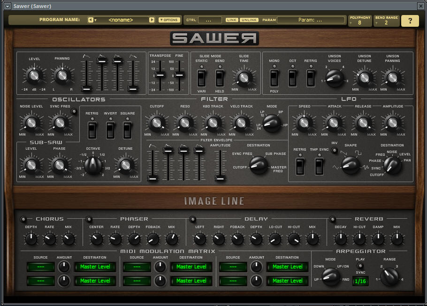Click the Unison Voices selector knob
This screenshot has height=306, width=427.
[x=334, y=77]
